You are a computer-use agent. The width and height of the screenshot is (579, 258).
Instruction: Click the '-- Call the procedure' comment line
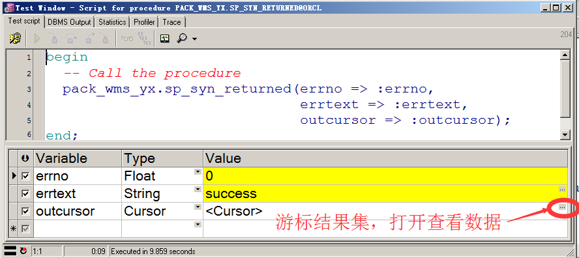click(152, 73)
